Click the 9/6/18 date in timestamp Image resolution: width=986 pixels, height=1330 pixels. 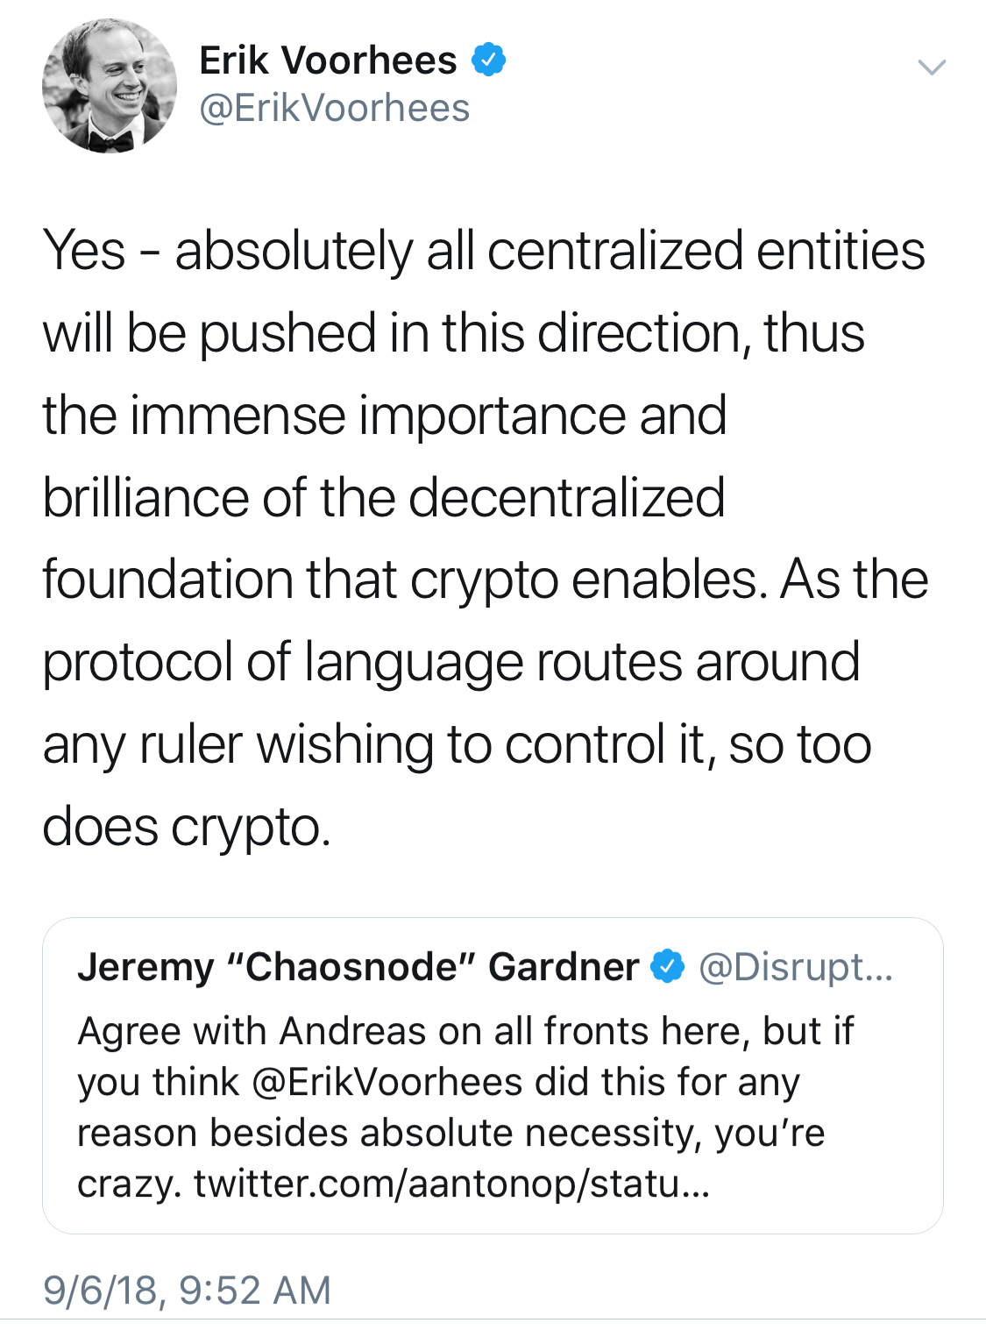[103, 1290]
